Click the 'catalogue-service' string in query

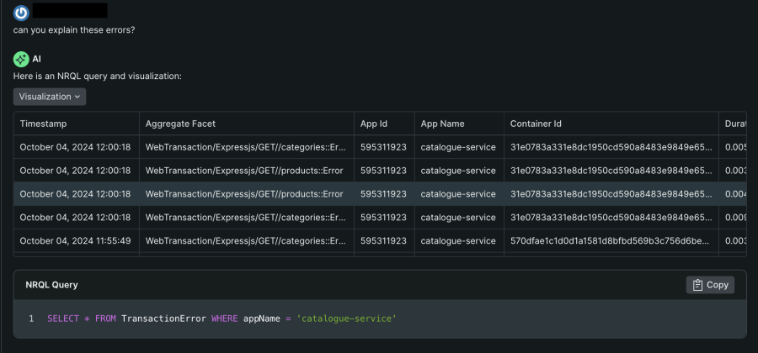click(x=346, y=319)
